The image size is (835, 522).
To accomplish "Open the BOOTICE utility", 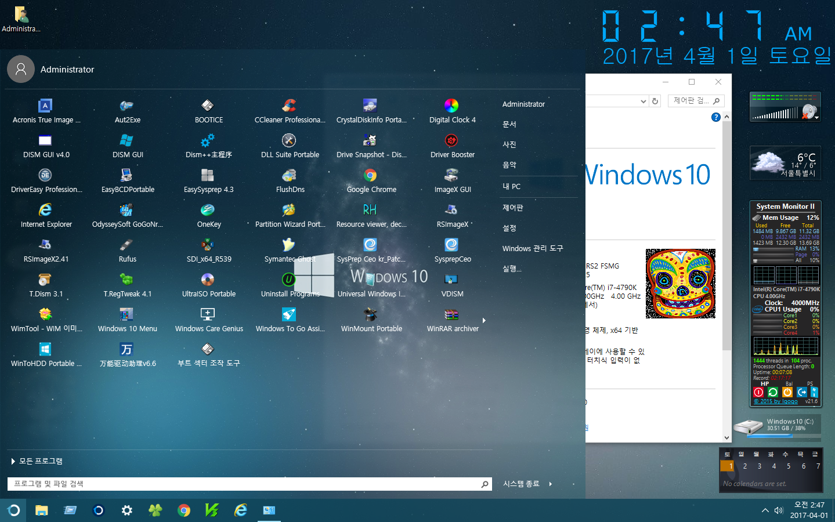I will (208, 106).
